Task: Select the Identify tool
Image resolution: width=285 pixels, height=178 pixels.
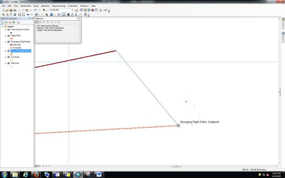Action: click(51, 15)
